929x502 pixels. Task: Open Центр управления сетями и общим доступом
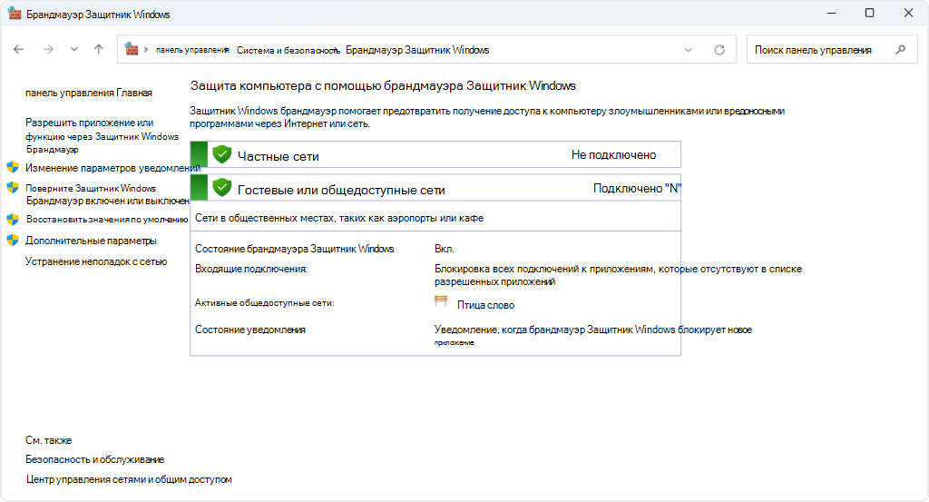[x=129, y=479]
